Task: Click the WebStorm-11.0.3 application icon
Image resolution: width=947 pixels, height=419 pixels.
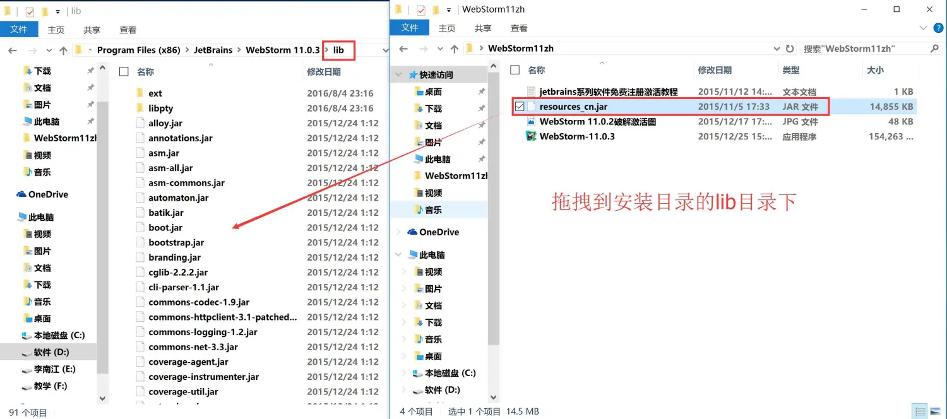Action: pos(531,136)
